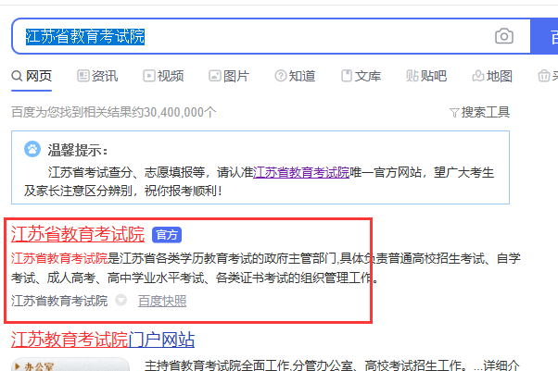Open the 贴吧 tab
Viewport: 558px width, 371px height.
click(426, 76)
